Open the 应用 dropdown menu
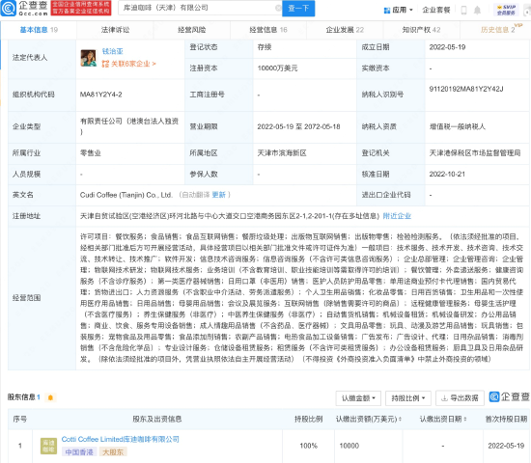The image size is (531, 463). [398, 11]
